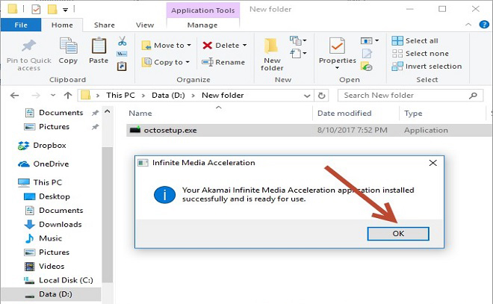Expand the New item dropdown
The height and width of the screenshot is (304, 493).
298,40
